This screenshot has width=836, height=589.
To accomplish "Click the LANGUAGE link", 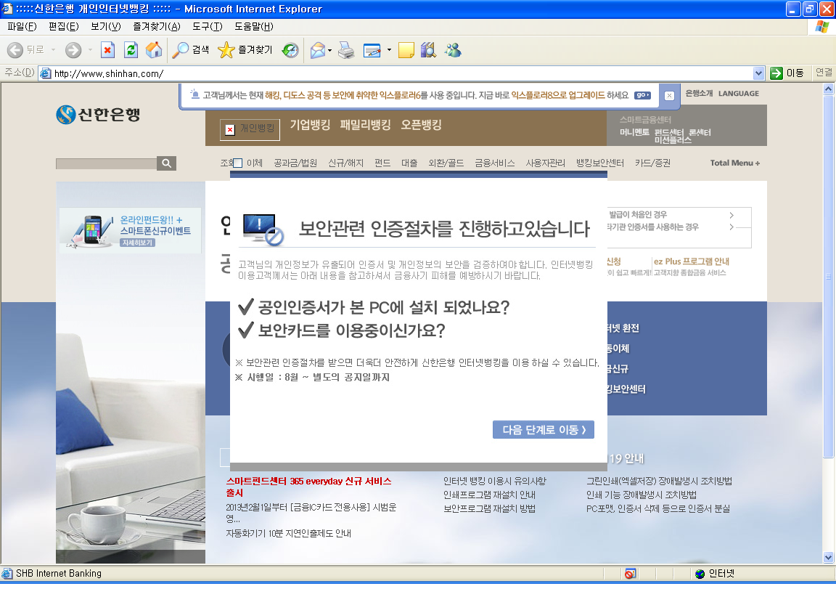I will [739, 94].
